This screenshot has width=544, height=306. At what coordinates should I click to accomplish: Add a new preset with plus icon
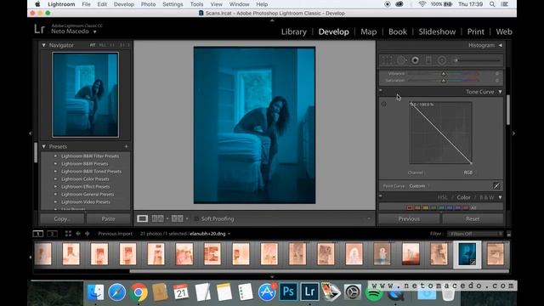pos(126,146)
